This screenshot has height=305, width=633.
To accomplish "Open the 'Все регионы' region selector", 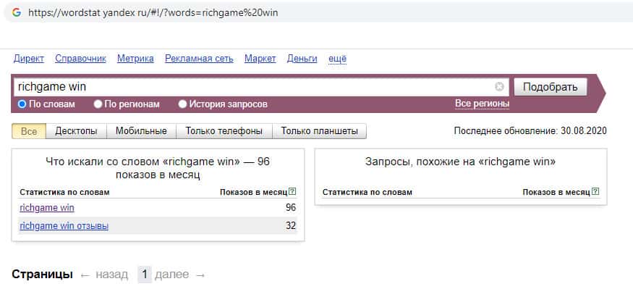I will (x=482, y=104).
